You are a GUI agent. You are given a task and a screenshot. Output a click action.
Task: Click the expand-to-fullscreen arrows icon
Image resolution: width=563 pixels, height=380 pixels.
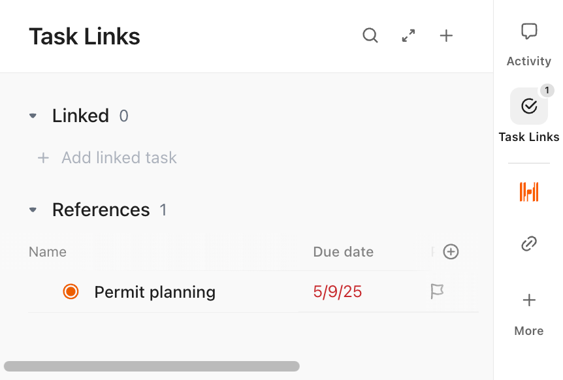[x=408, y=36]
